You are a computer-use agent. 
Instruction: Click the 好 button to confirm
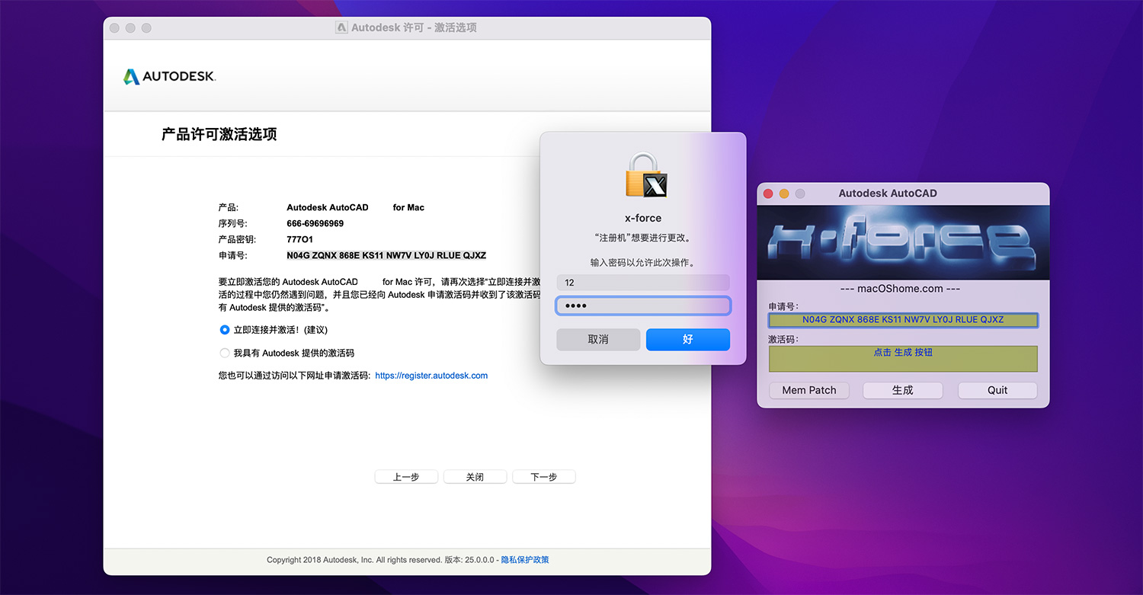click(x=687, y=340)
